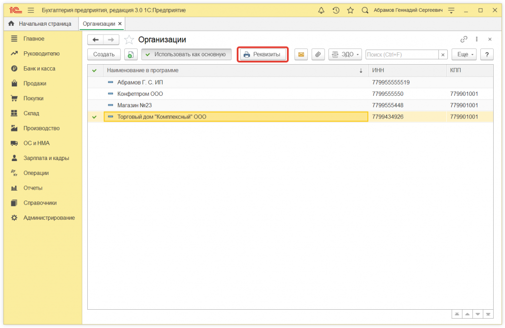Image resolution: width=505 pixels, height=328 pixels.
Task: Toggle Использовать как основную button
Action: point(186,54)
